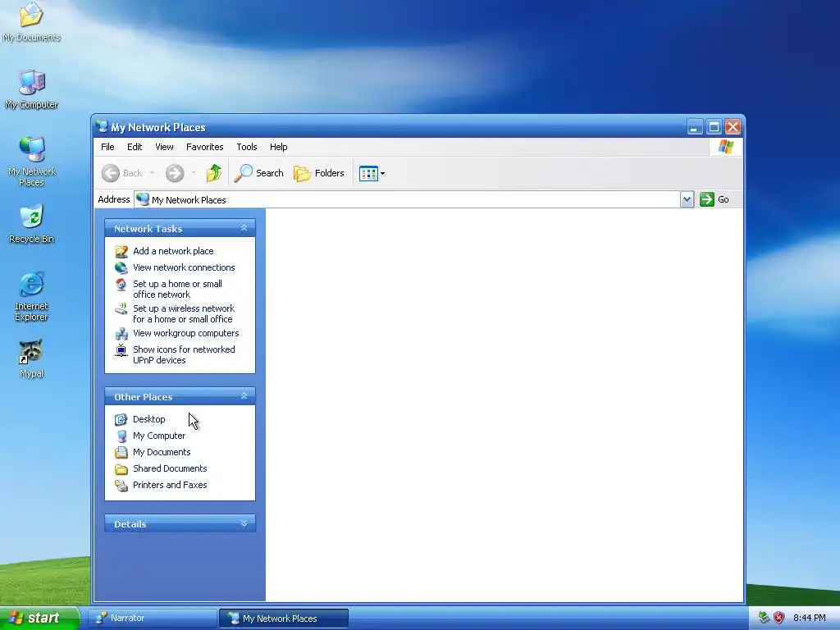Viewport: 840px width, 630px height.
Task: Open My Documents desktop icon
Action: (x=31, y=21)
